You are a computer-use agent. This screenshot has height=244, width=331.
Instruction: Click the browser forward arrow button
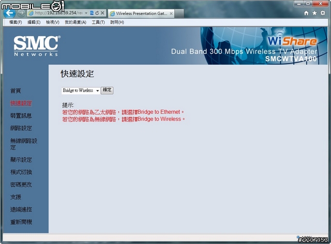coord(21,13)
